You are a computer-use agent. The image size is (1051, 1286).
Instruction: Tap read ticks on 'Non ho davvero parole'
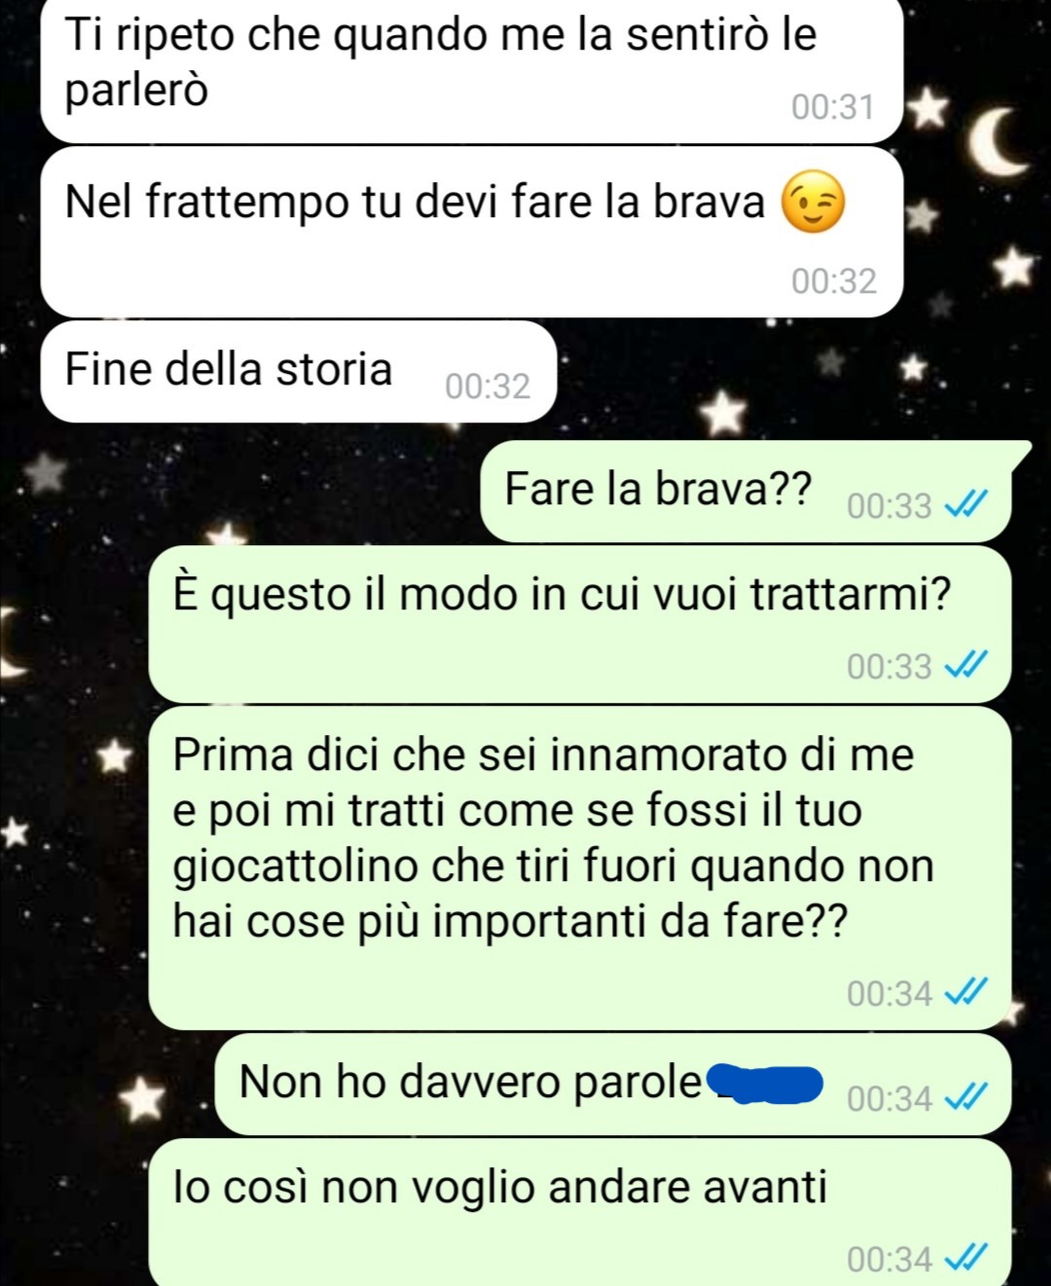click(966, 1098)
